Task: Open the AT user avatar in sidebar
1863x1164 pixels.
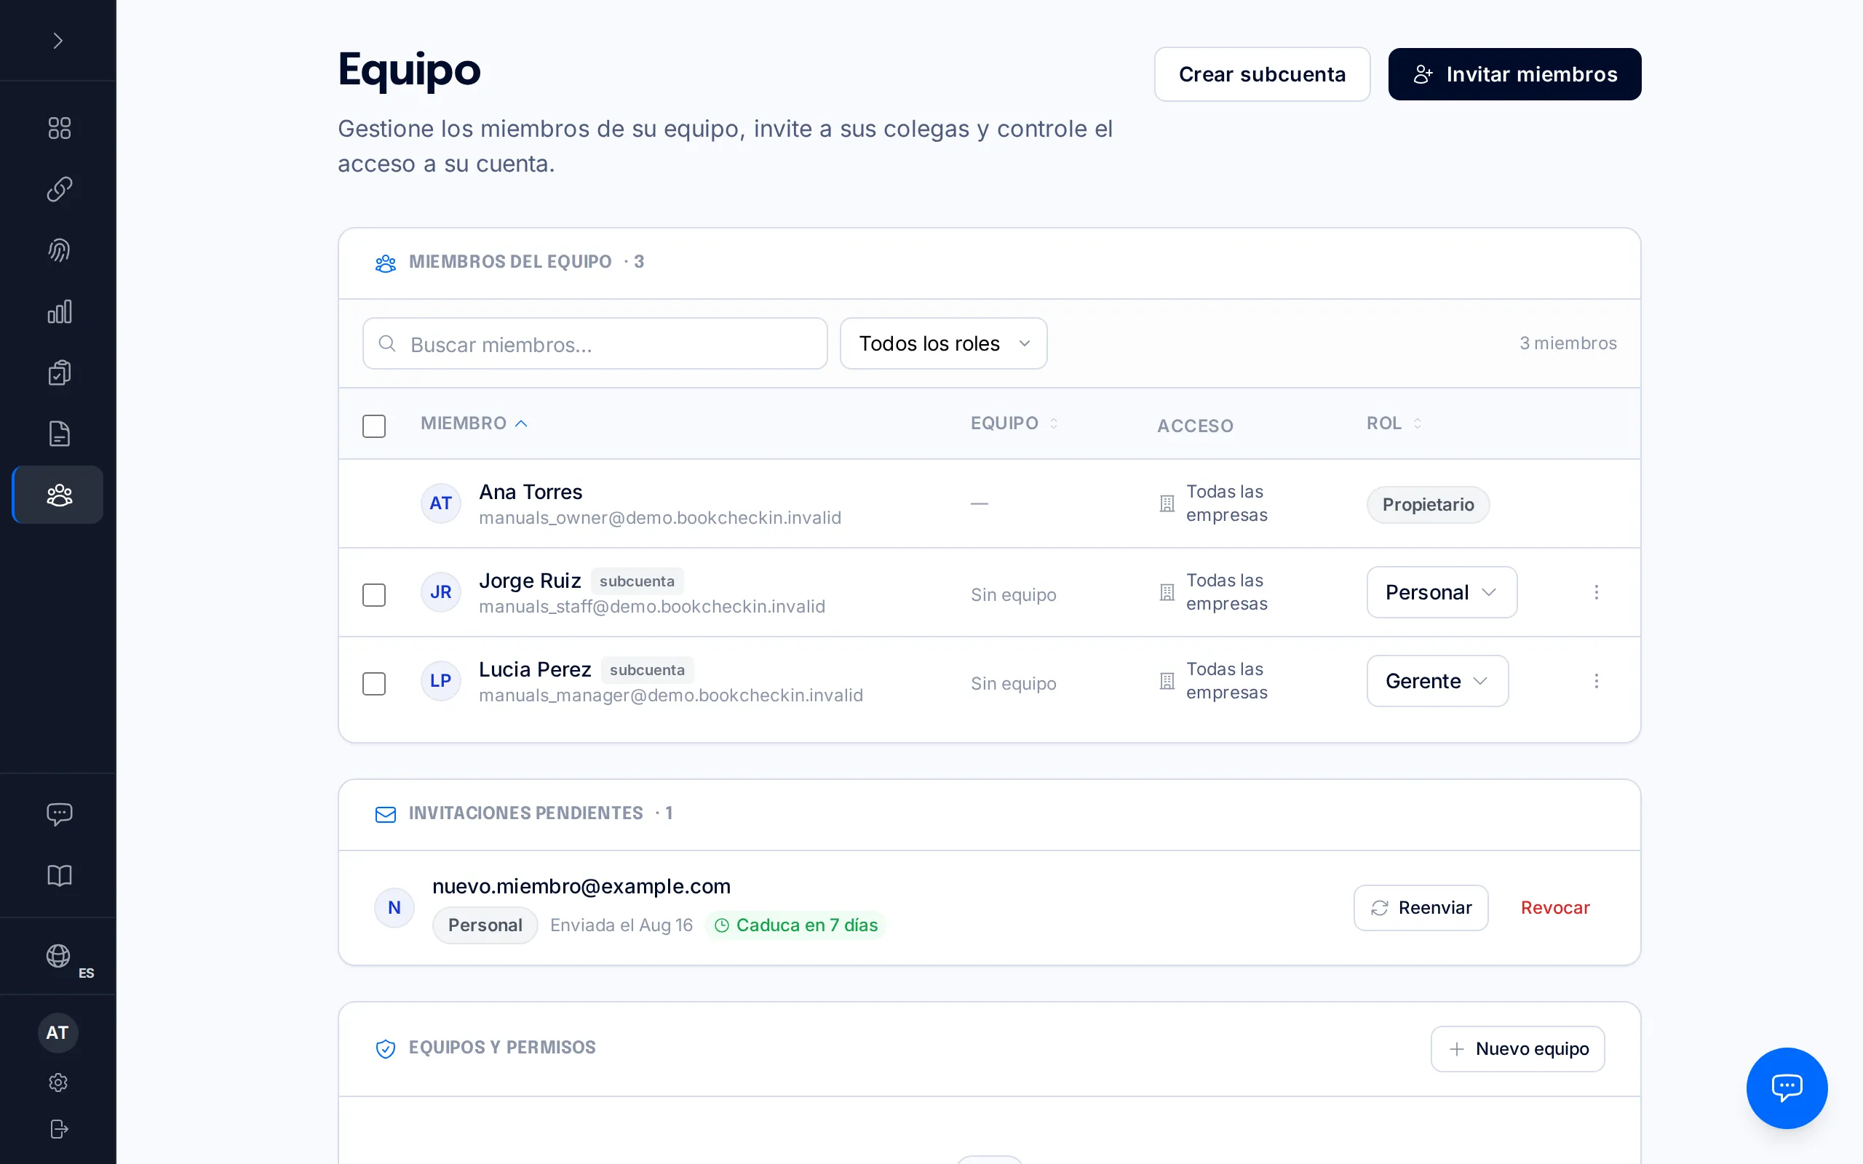Action: [57, 1032]
